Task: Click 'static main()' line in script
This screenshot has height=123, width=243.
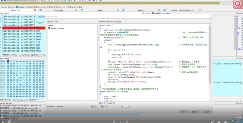Action: click(x=106, y=25)
